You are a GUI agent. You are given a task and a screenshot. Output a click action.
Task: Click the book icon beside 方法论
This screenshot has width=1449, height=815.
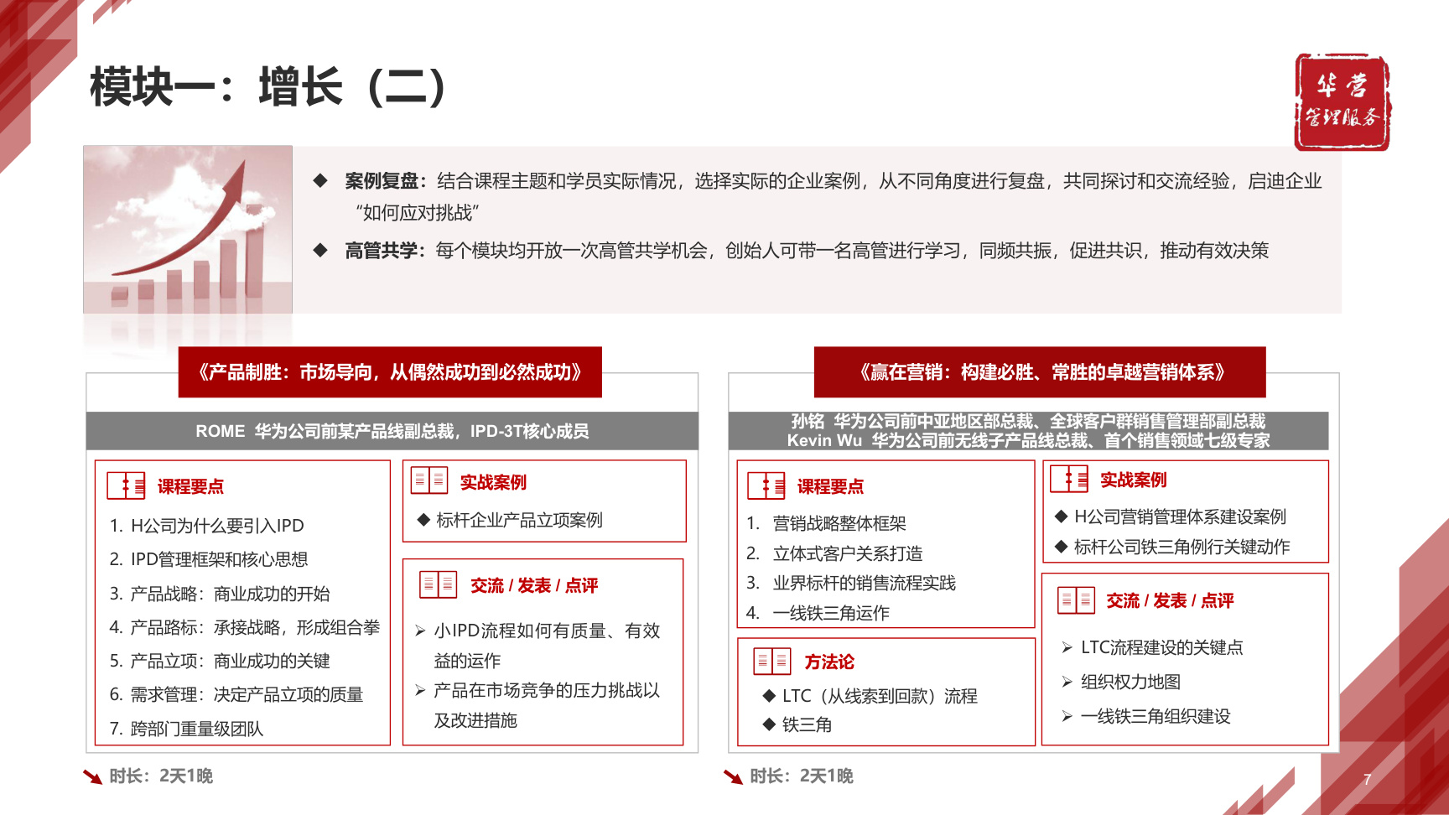tap(772, 662)
